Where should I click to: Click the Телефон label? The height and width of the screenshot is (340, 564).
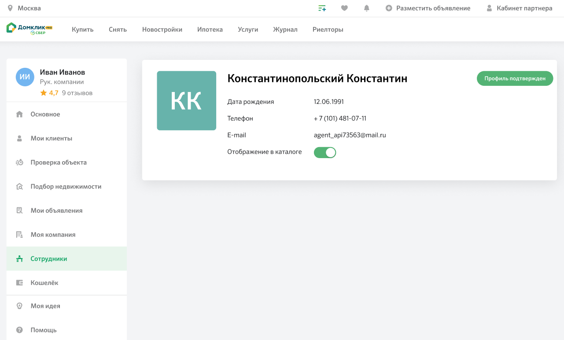tap(240, 118)
